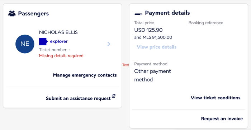
Task: Click the blue explorer tier badge icon
Action: point(43,42)
